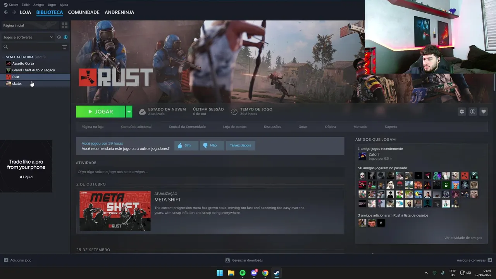Open Spotify from the taskbar
Viewport: 496px width, 279px height.
243,273
